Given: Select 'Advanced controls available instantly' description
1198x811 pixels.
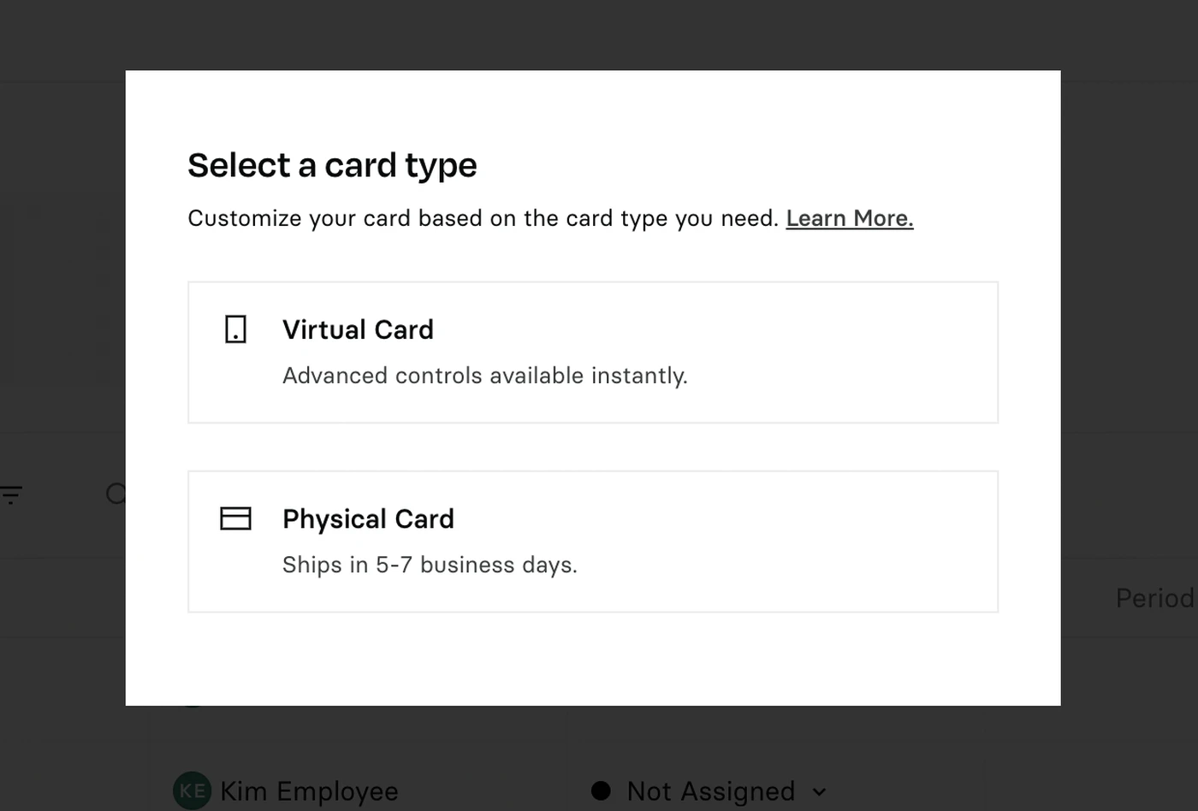Looking at the screenshot, I should point(485,376).
